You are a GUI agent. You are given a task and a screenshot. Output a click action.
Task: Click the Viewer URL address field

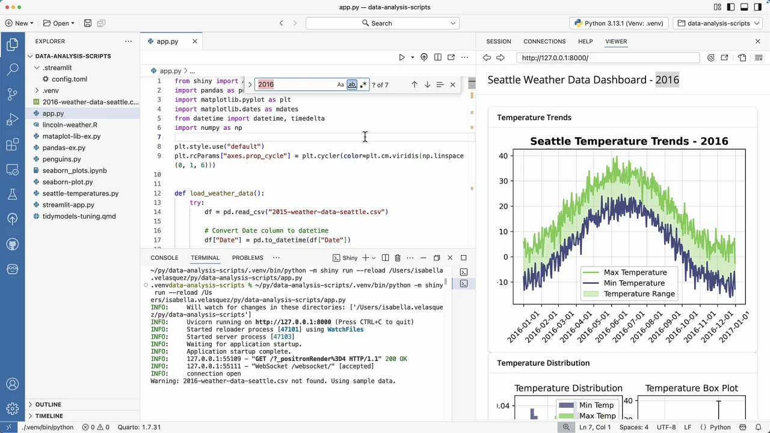pos(608,58)
